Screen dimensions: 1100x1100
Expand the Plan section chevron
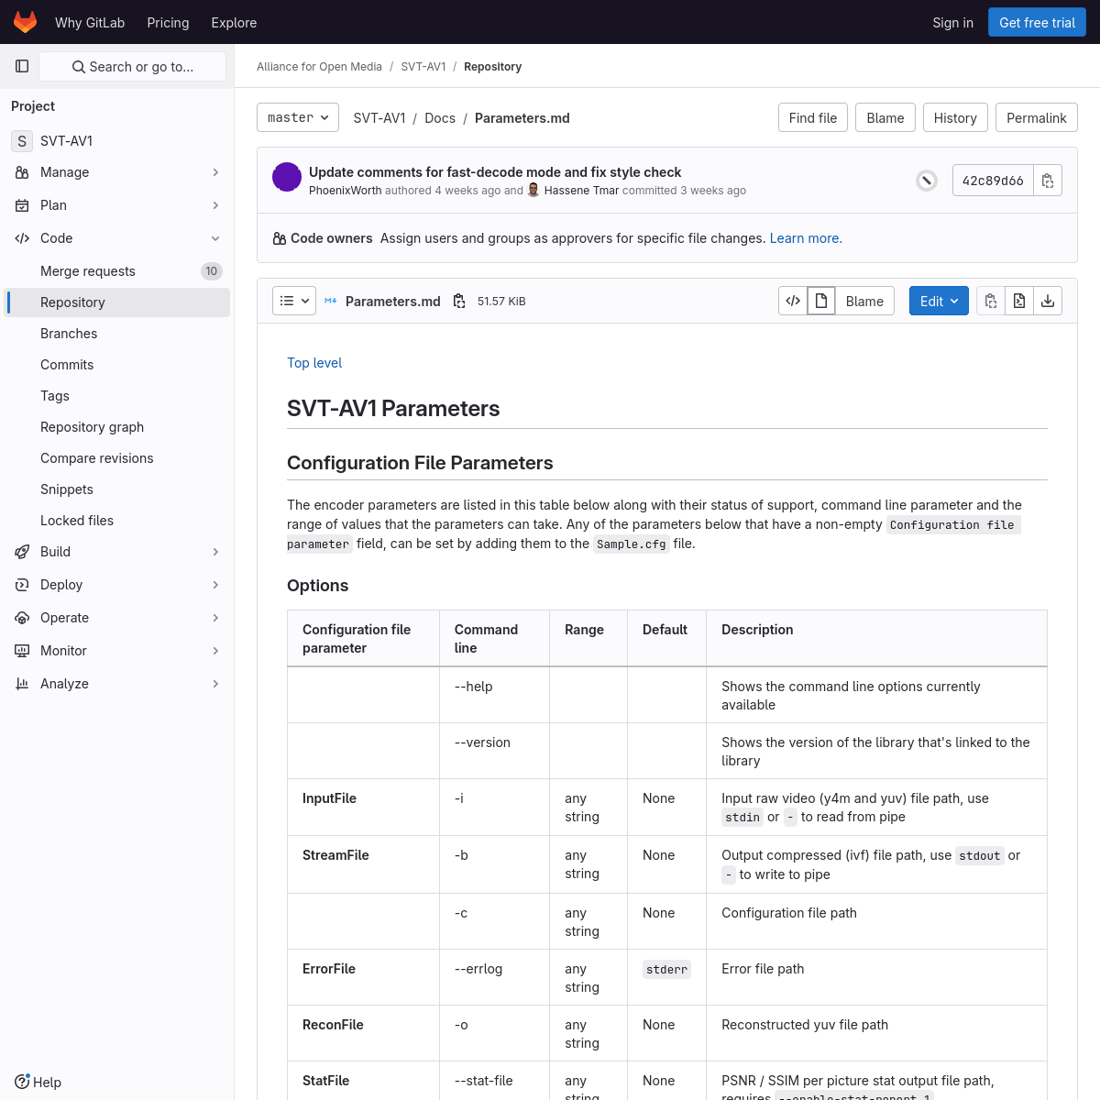[215, 205]
